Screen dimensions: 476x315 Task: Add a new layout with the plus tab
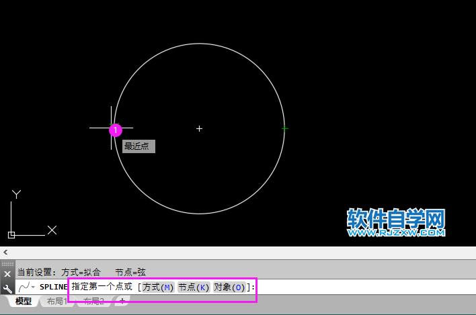(122, 301)
